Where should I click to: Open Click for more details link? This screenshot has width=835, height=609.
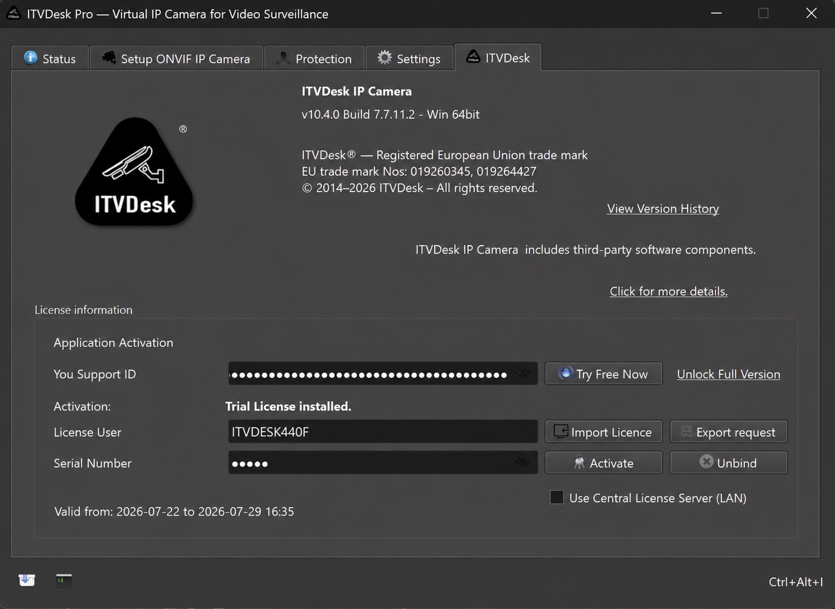click(668, 291)
